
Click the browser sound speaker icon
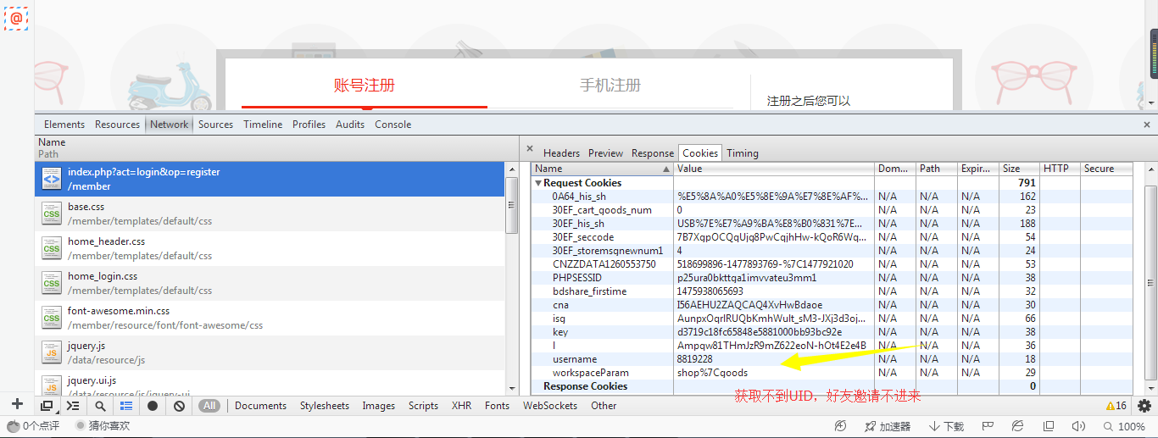1078,426
